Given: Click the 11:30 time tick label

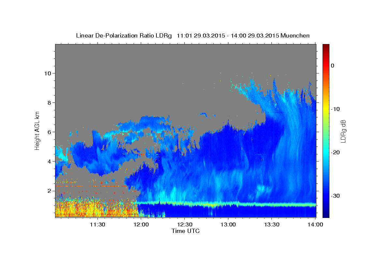Looking at the screenshot, I should (97, 224).
